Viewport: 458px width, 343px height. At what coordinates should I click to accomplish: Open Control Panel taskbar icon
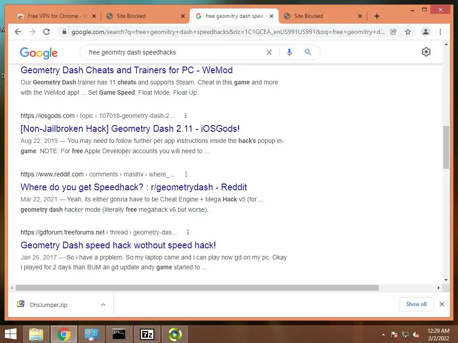coord(91,334)
